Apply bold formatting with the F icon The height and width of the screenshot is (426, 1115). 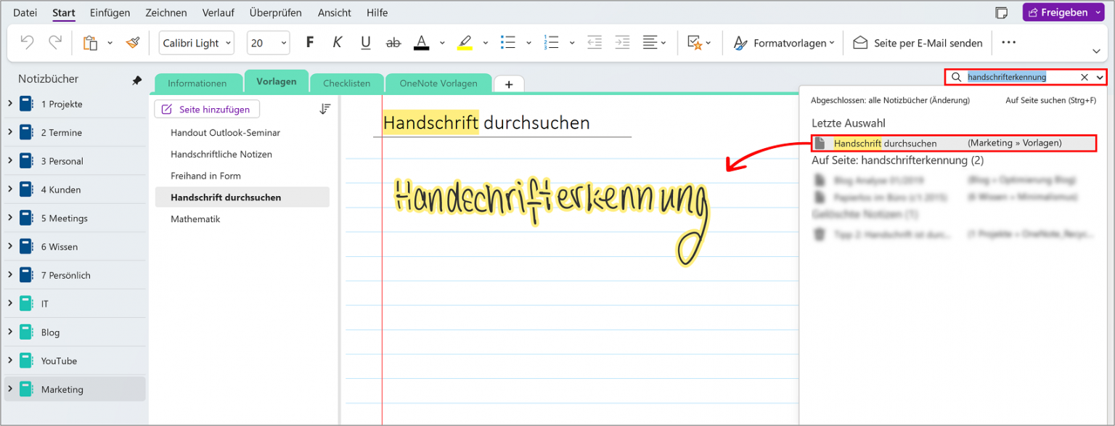309,42
